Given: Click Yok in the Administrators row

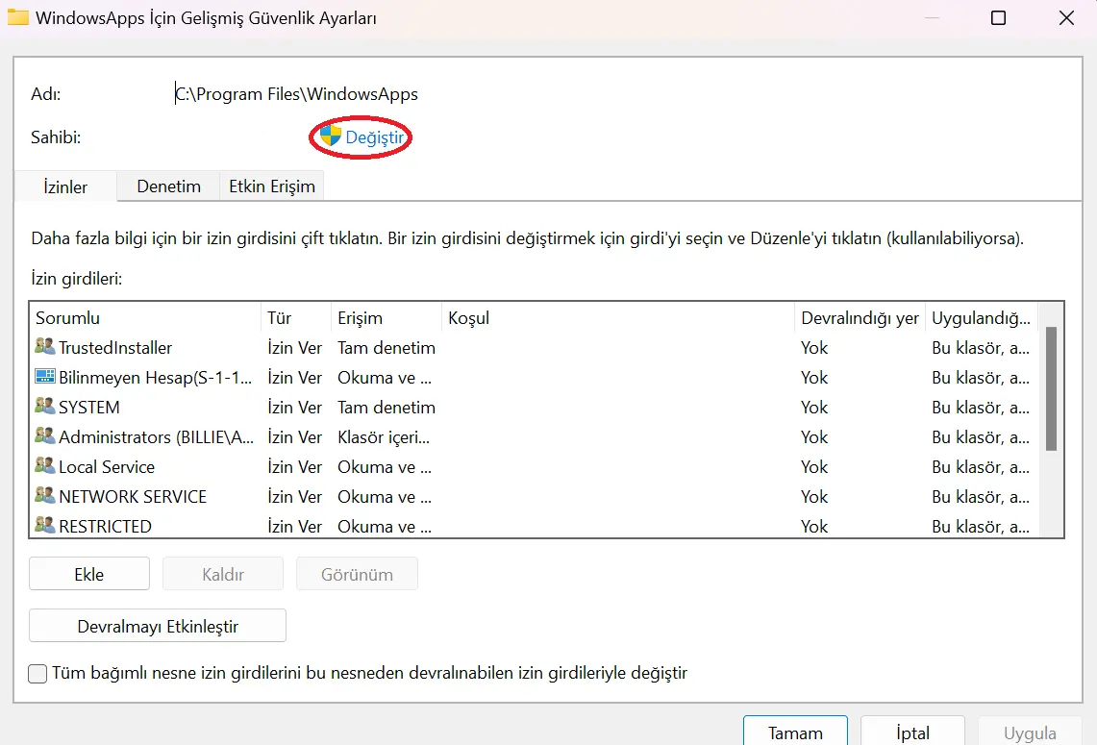Looking at the screenshot, I should (814, 437).
